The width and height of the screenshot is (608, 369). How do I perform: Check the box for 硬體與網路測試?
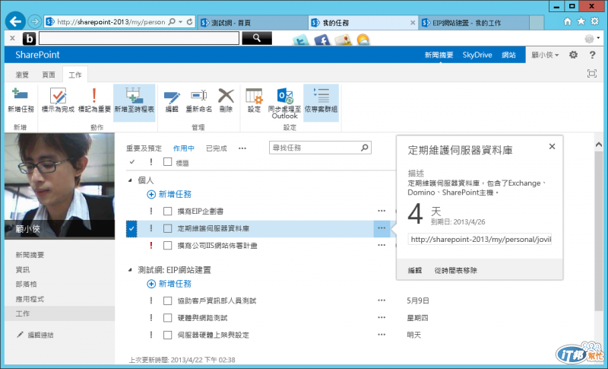coord(167,318)
